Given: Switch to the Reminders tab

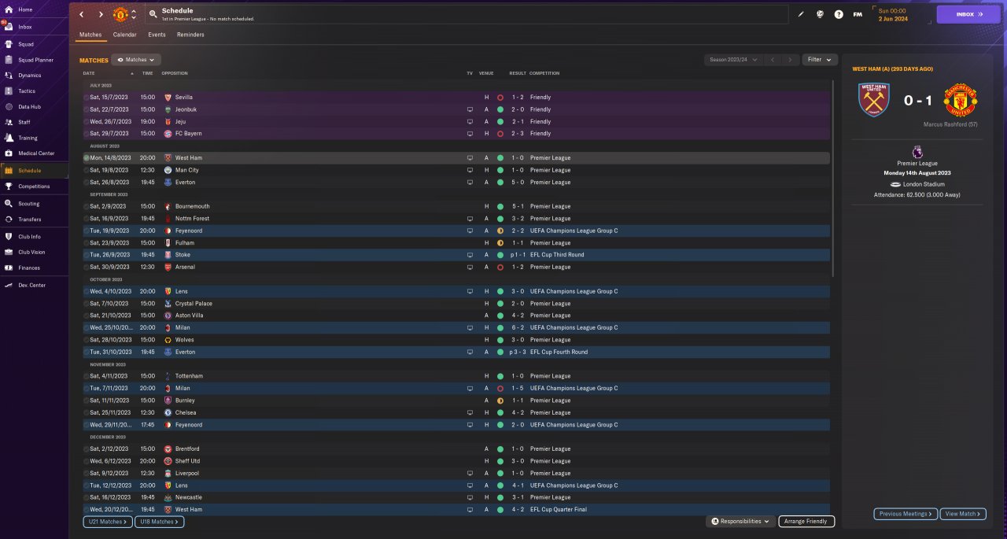Looking at the screenshot, I should pos(190,35).
